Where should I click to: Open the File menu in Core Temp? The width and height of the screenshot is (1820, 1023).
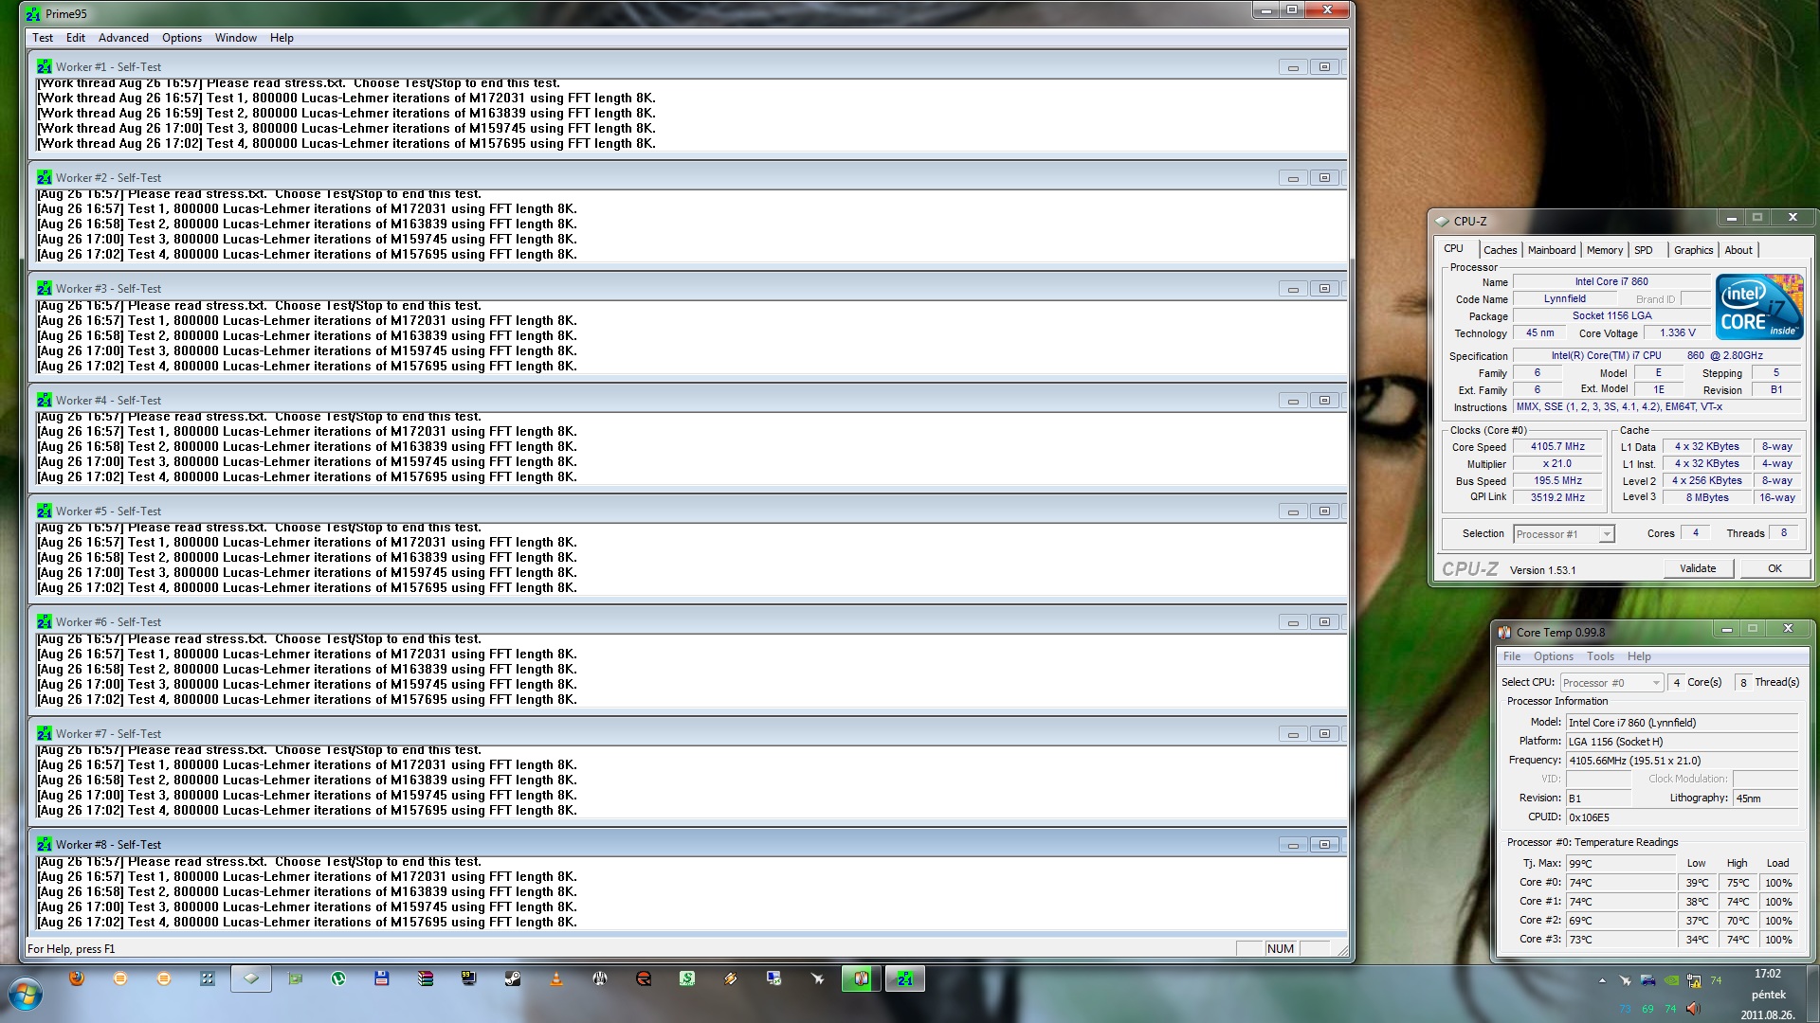tap(1511, 656)
